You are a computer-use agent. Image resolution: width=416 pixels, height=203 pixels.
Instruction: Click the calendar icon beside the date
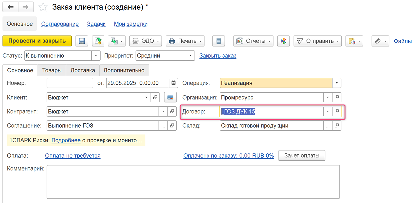[x=173, y=83]
